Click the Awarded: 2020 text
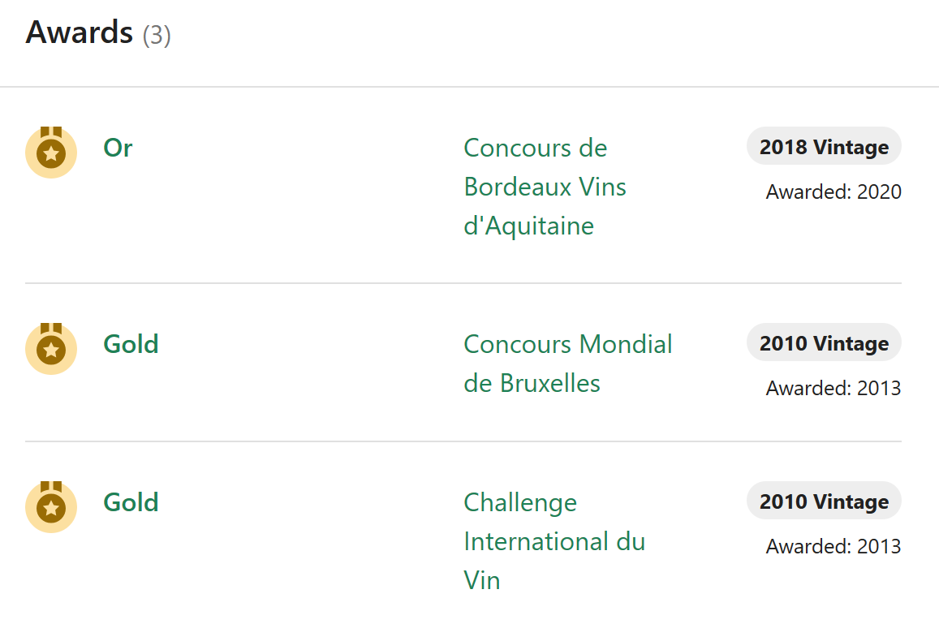 (833, 192)
